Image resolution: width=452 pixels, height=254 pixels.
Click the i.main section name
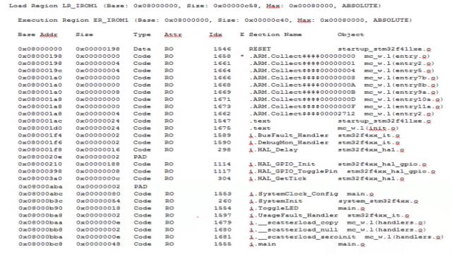(263, 244)
